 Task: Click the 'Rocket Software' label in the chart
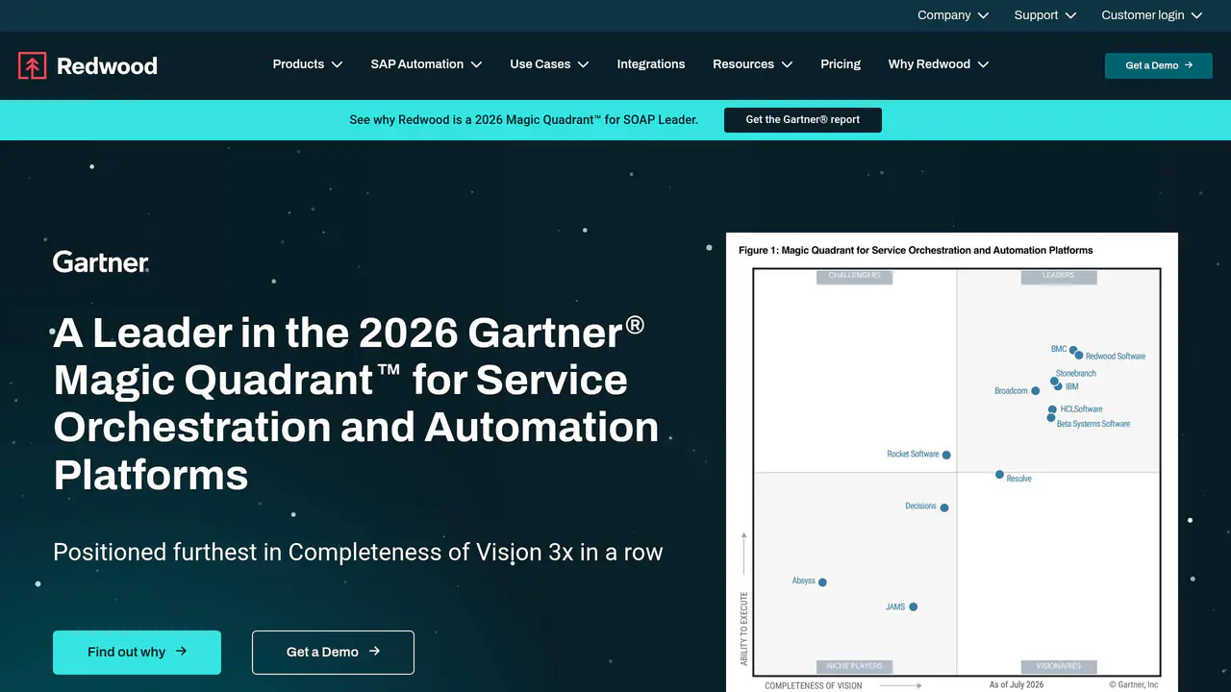click(913, 455)
